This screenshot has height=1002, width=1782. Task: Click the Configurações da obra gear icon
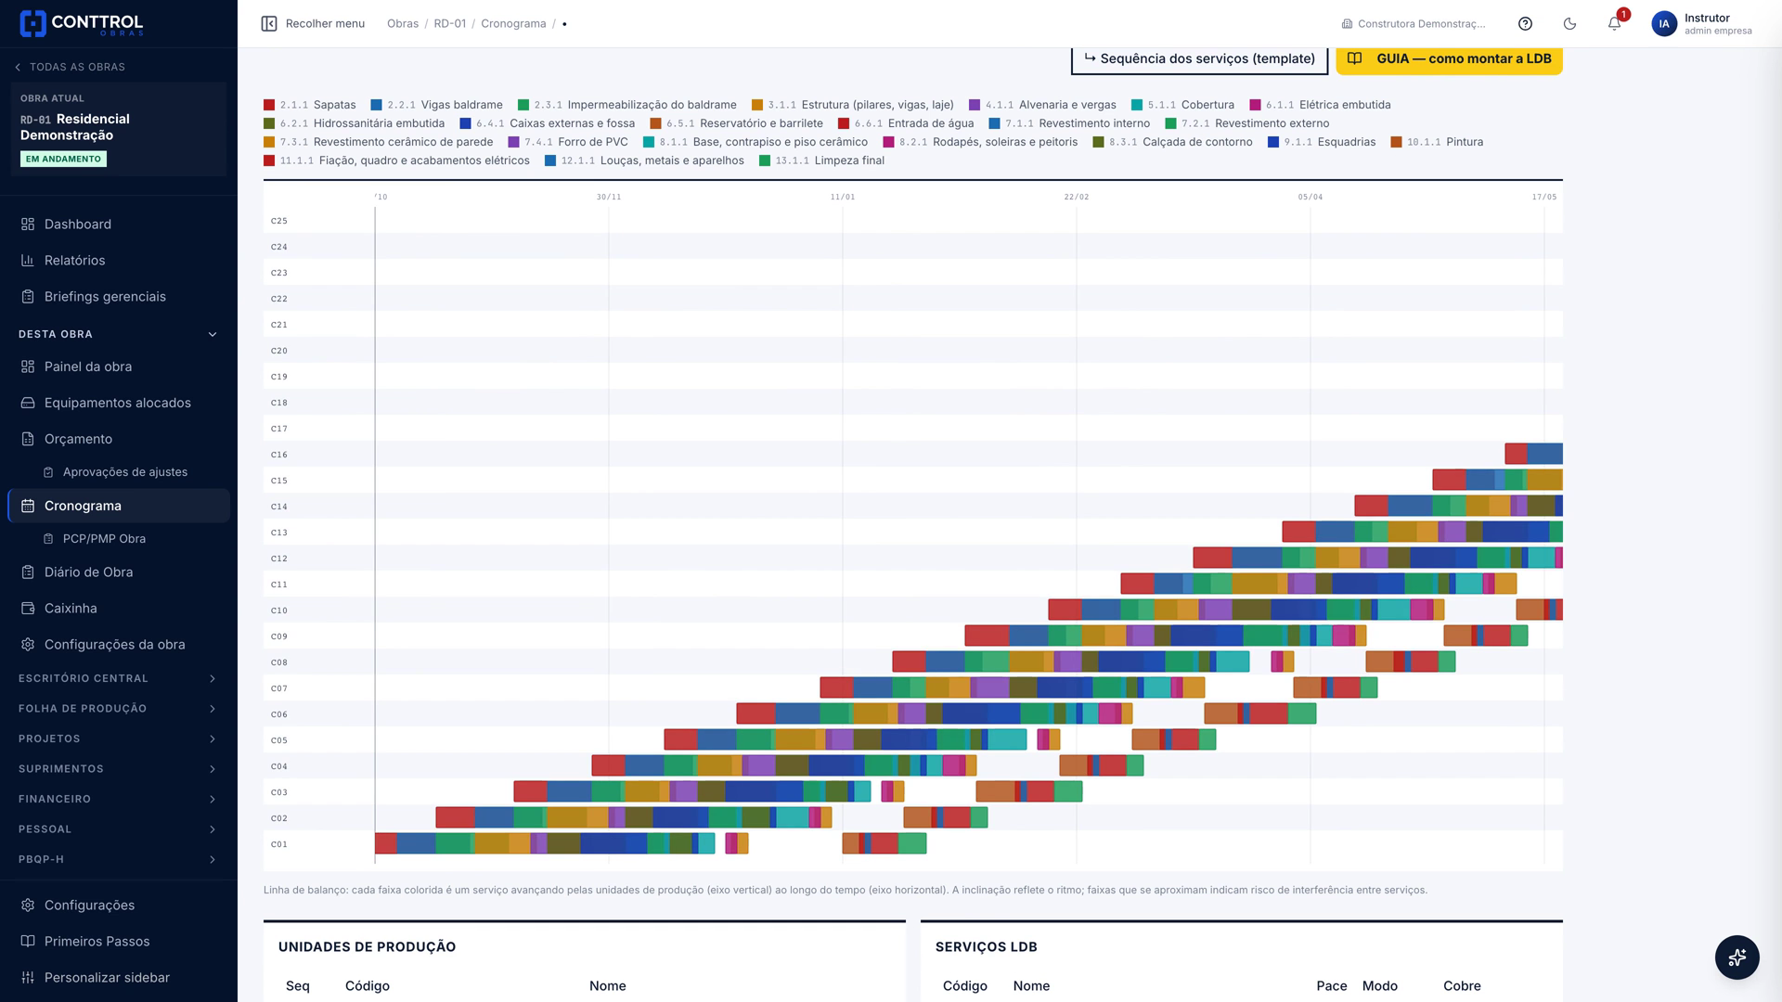tap(28, 645)
